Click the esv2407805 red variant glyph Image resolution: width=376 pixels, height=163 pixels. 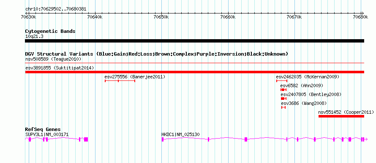(283, 99)
